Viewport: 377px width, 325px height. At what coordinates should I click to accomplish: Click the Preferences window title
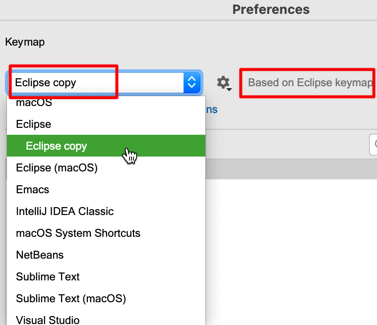click(271, 9)
